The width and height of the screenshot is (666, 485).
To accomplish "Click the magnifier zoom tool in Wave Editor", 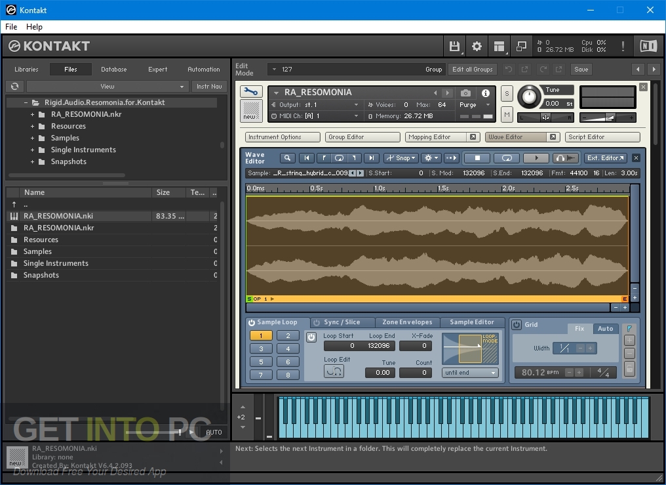I will [x=288, y=158].
